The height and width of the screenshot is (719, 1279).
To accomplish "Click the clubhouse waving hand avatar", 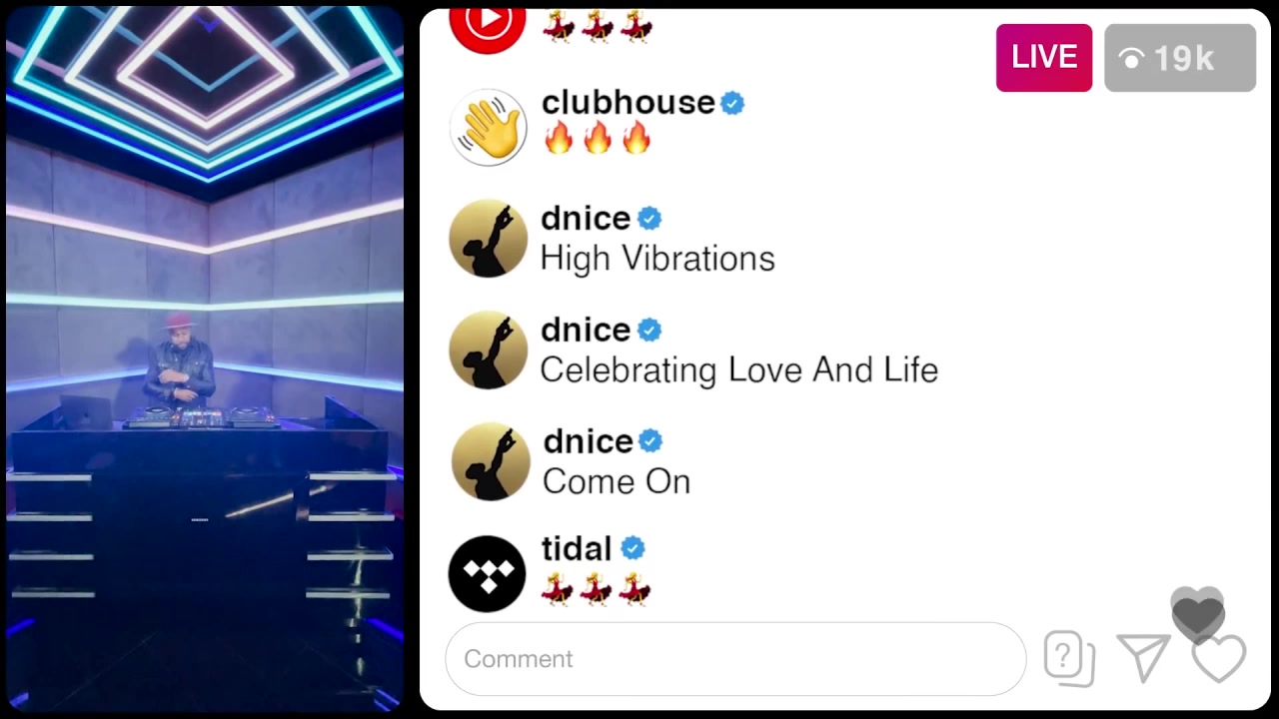I will (488, 128).
